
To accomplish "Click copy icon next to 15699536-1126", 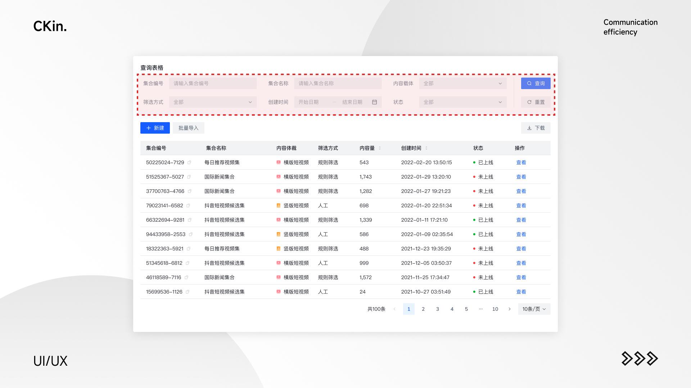I will coord(188,292).
